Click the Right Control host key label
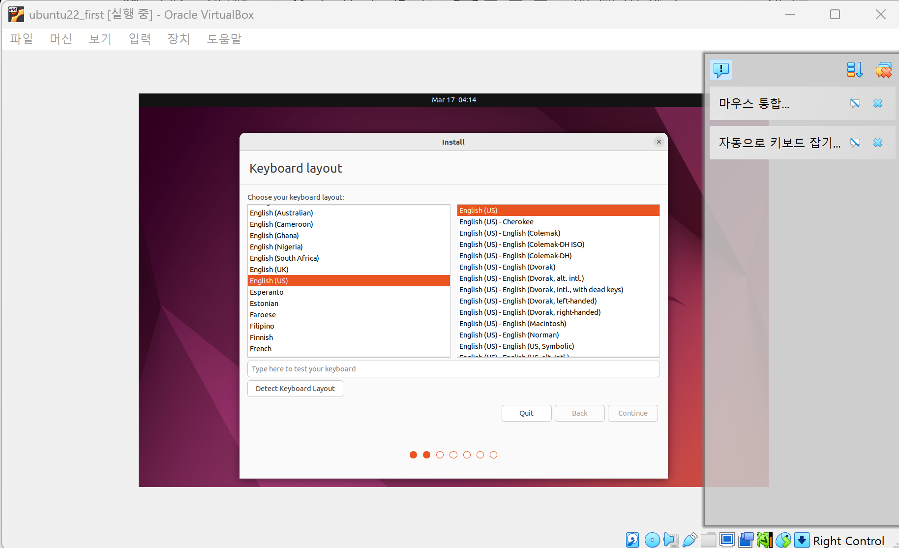The image size is (899, 548). [848, 541]
